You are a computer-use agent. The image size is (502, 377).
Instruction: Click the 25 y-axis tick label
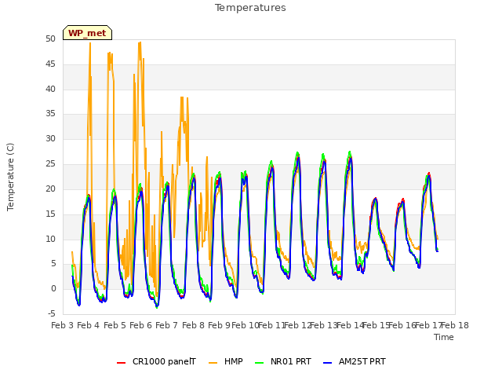tap(50, 164)
